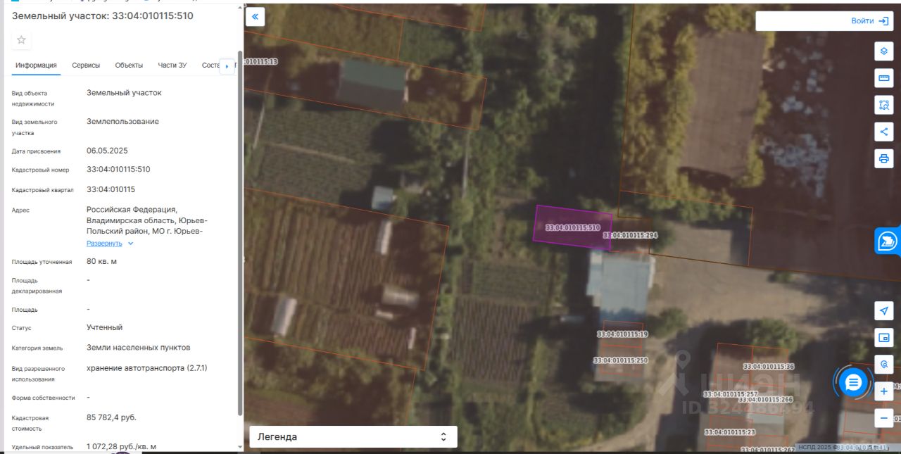Viewport: 901px width, 454px height.
Task: Open the map layers icon
Action: (884, 51)
